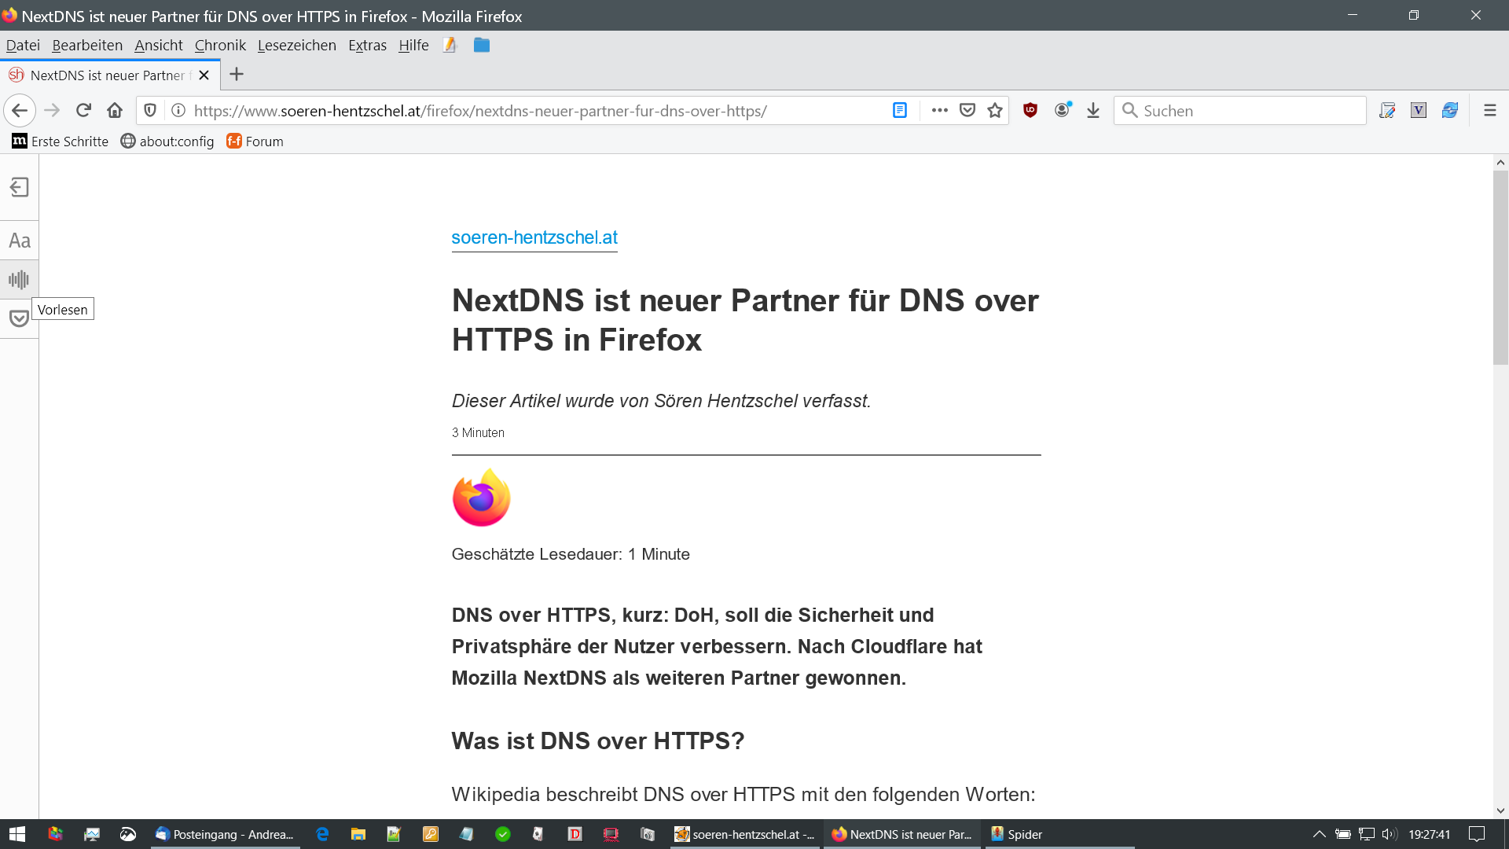The image size is (1509, 849).
Task: Show site information icon
Action: pyautogui.click(x=178, y=111)
